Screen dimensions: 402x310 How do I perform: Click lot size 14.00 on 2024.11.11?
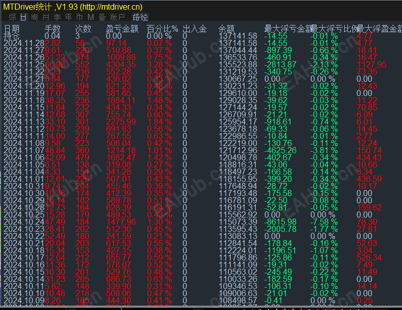(55, 136)
